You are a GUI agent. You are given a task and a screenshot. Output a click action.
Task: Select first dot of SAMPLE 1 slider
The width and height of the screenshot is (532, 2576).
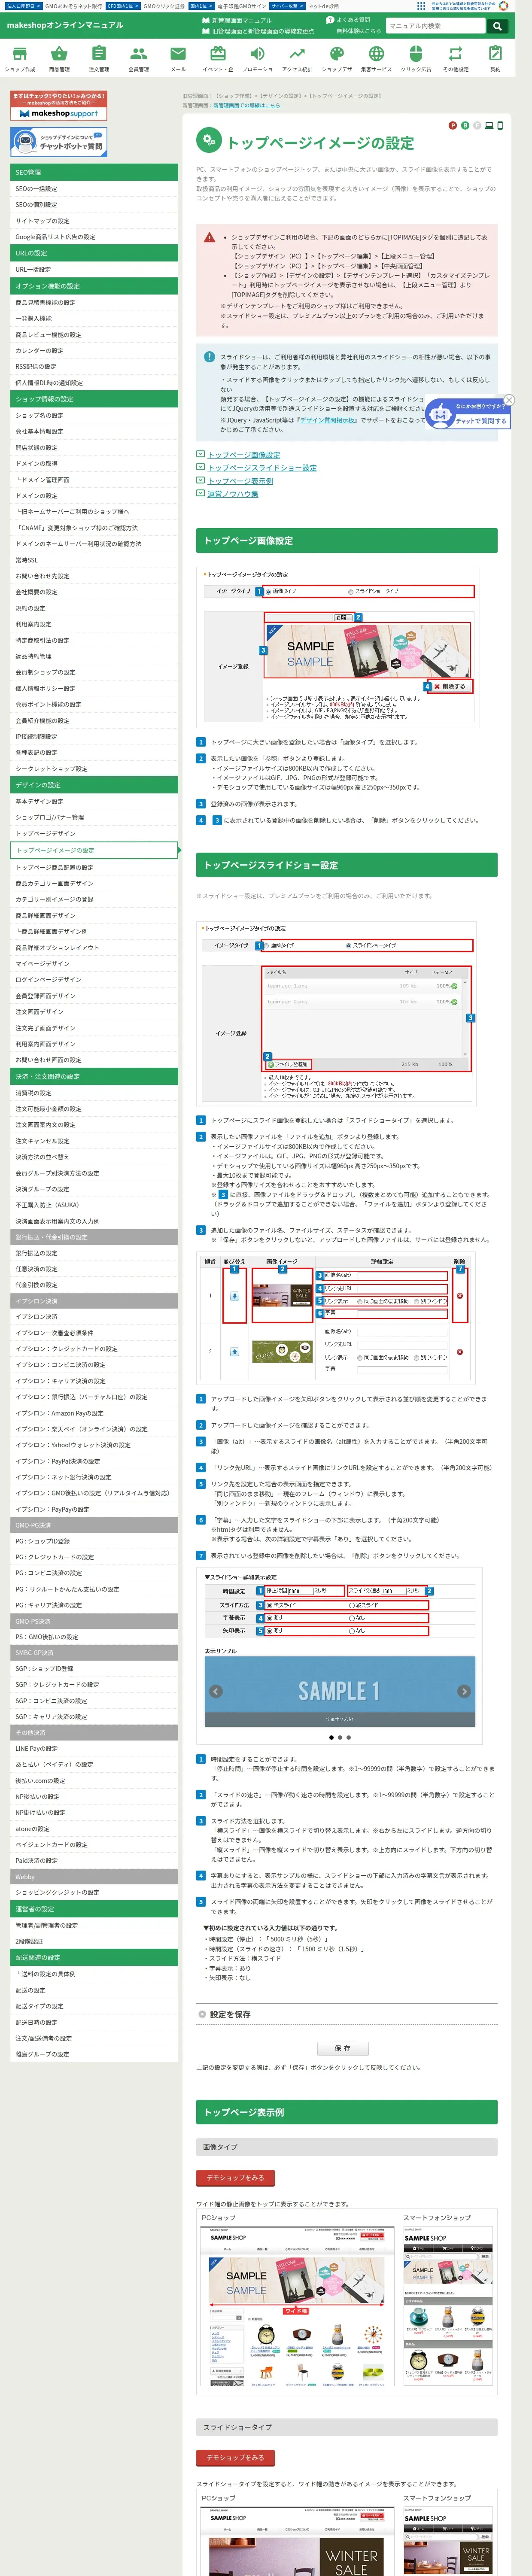pyautogui.click(x=331, y=1737)
